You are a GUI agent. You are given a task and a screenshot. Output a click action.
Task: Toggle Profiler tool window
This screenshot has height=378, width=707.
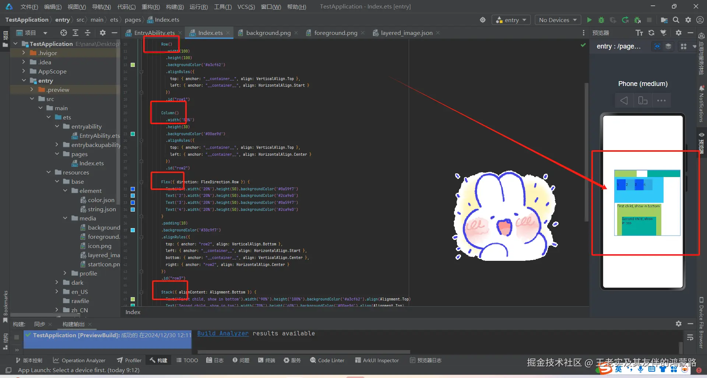[129, 360]
